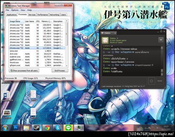
Task: Close the Elektro chat tab
Action: tap(115, 33)
